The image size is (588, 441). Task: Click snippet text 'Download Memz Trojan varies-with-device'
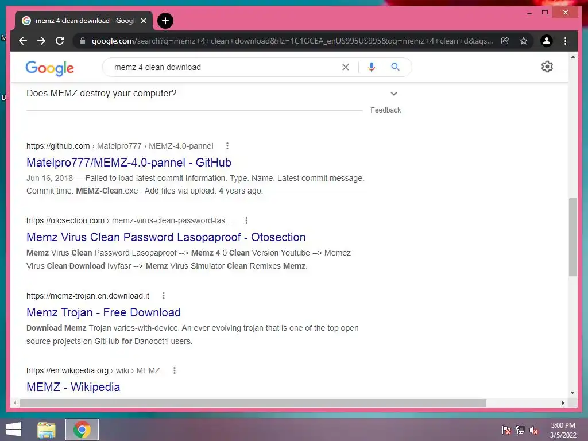[102, 328]
